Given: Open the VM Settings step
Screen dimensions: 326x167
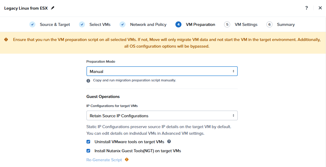Looking at the screenshot, I should pyautogui.click(x=246, y=24).
